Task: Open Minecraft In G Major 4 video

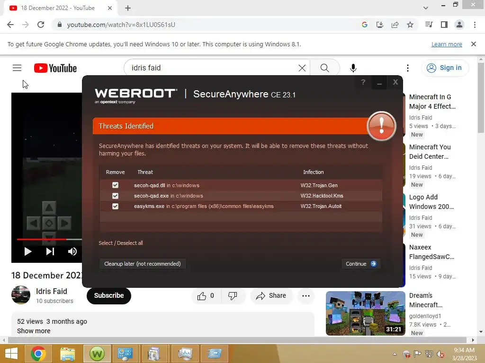Action: pyautogui.click(x=432, y=102)
